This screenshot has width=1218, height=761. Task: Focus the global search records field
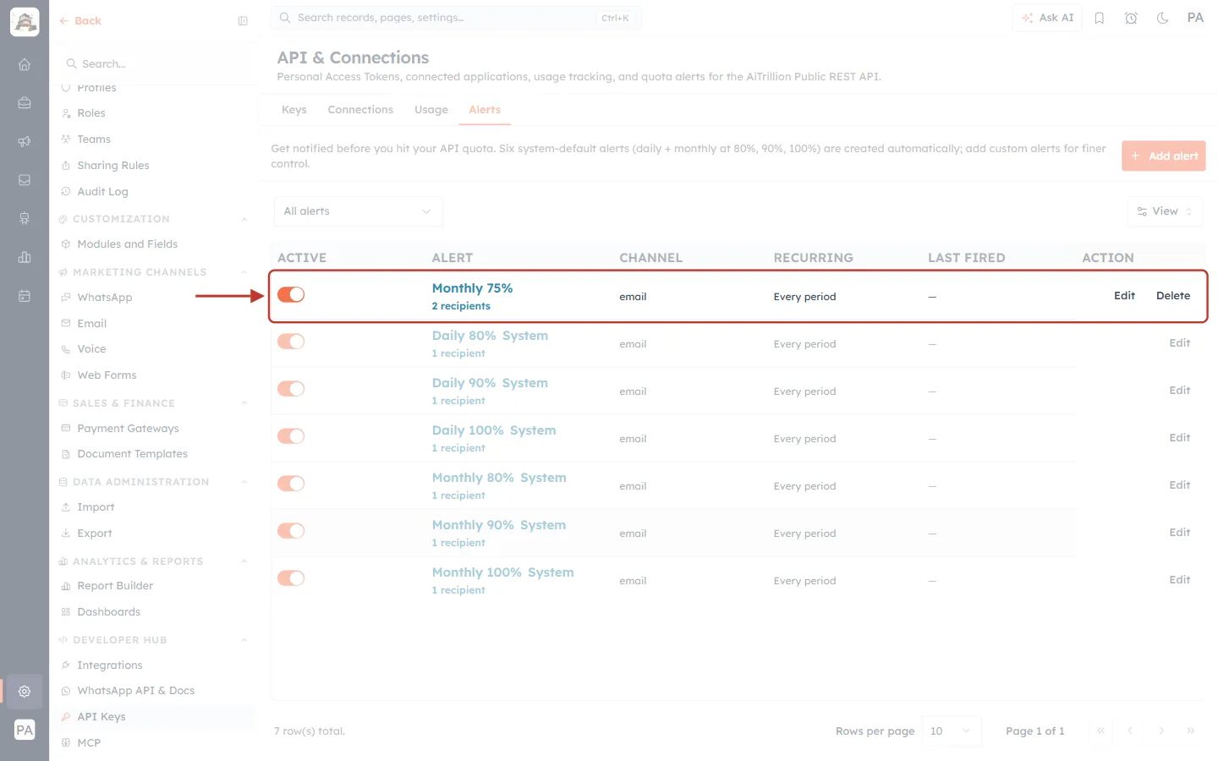[x=456, y=18]
